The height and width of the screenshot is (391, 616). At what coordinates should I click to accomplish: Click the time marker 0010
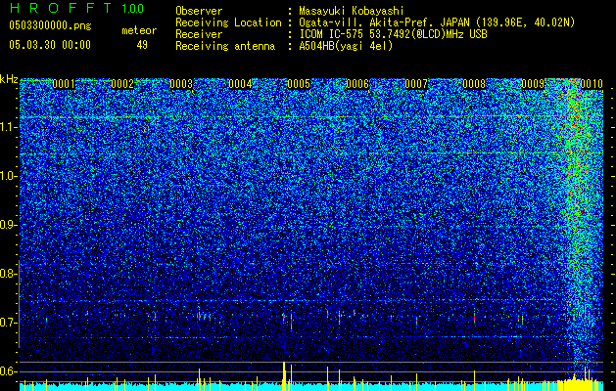(592, 84)
